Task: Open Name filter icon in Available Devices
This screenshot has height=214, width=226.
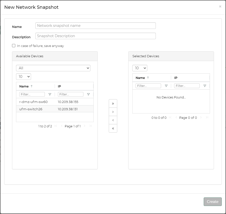Action: click(x=50, y=94)
